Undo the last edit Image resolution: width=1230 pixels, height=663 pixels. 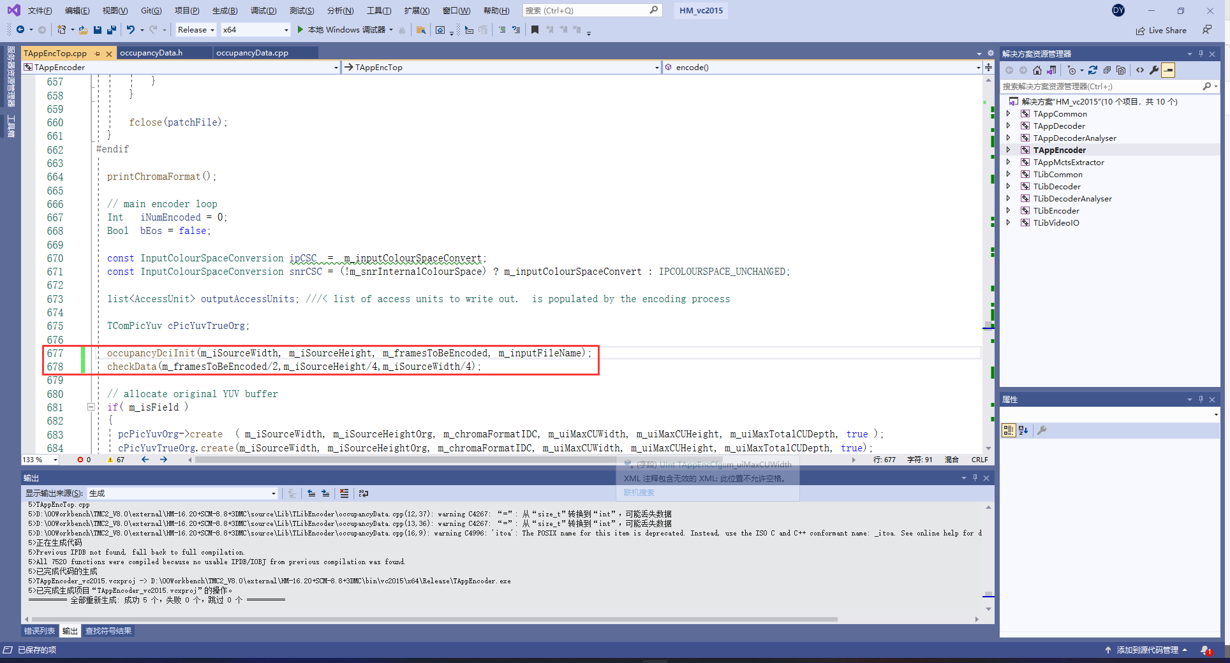point(131,29)
